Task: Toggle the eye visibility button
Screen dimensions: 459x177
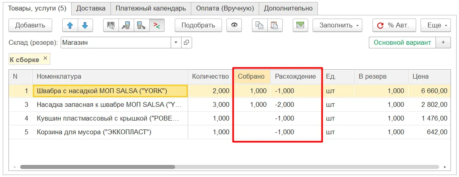Action: pyautogui.click(x=234, y=25)
